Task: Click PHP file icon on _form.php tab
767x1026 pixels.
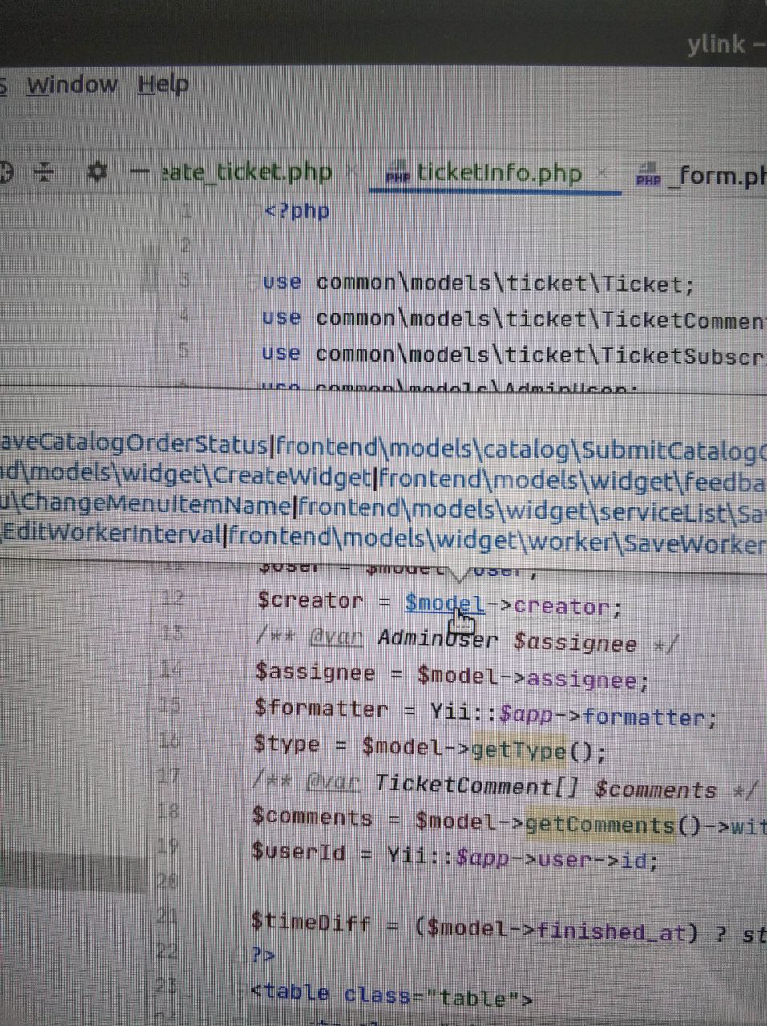Action: 648,176
